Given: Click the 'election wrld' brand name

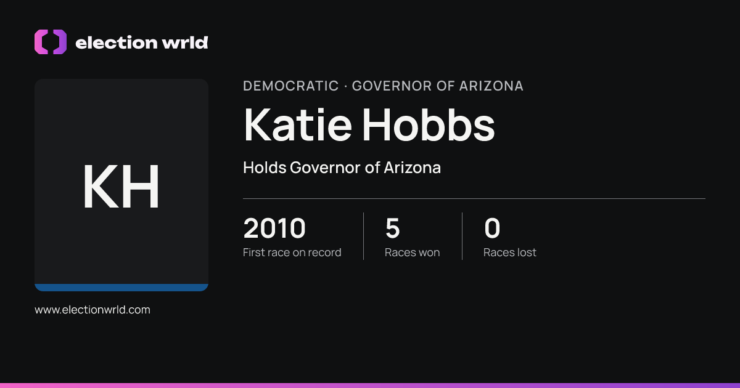Looking at the screenshot, I should [142, 42].
